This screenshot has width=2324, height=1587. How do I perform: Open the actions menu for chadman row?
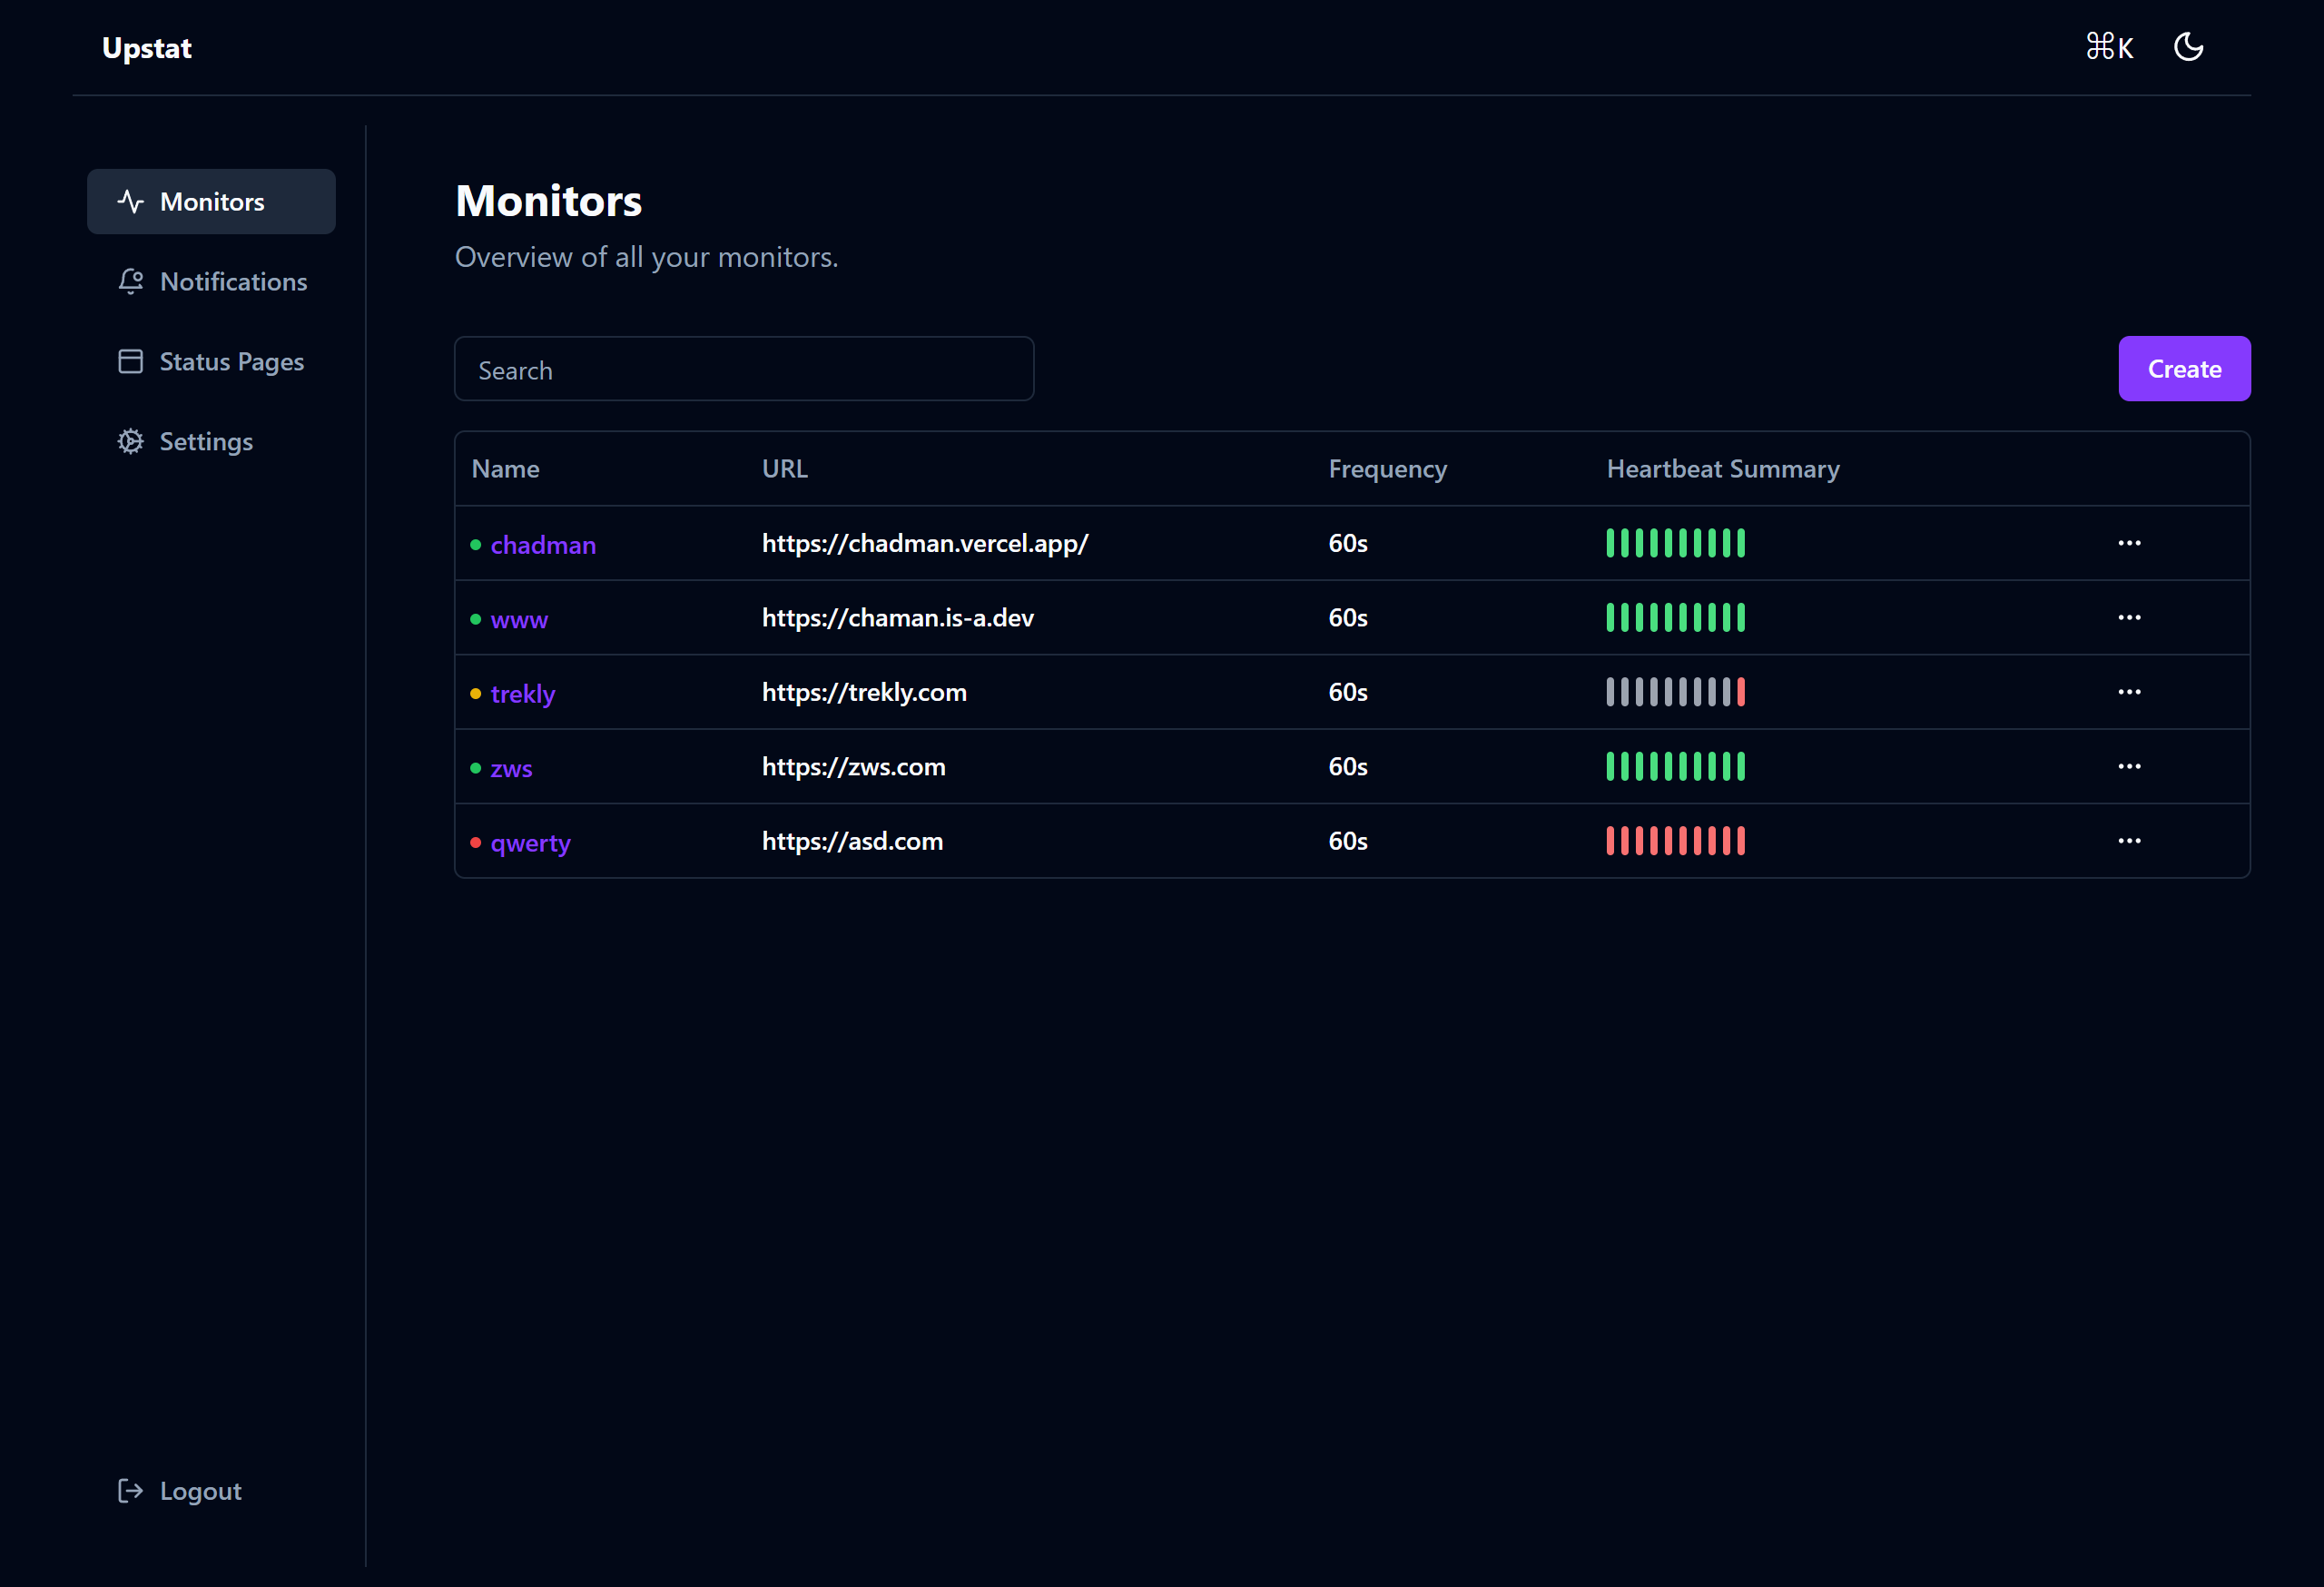point(2129,543)
